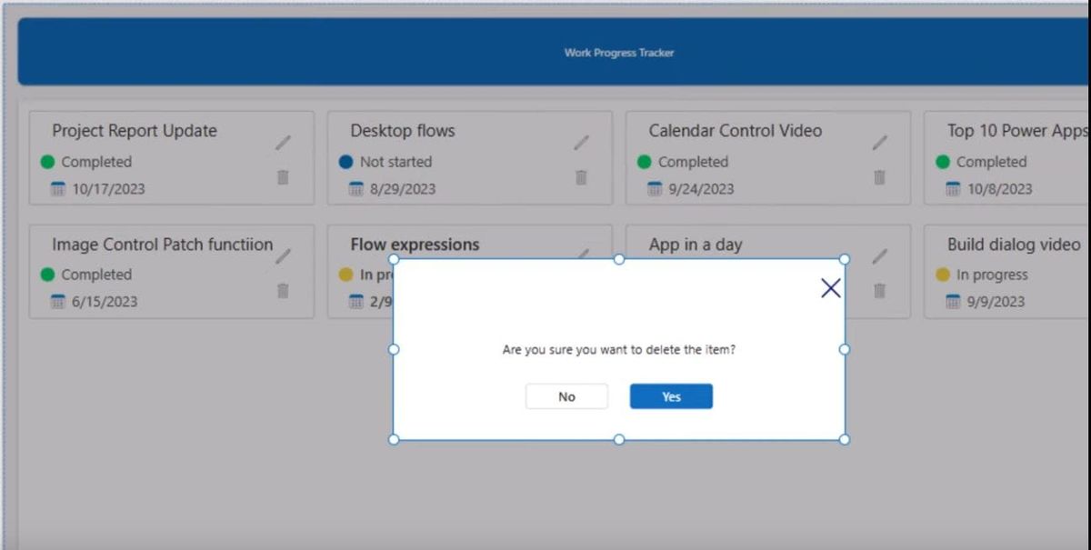This screenshot has height=550, width=1091.
Task: Click the edit pencil on App in a day
Action: pyautogui.click(x=879, y=255)
